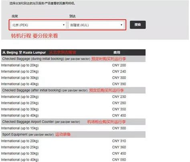The height and width of the screenshot is (162, 190).
Task: Click the 出发 departure label
Action: (15, 16)
